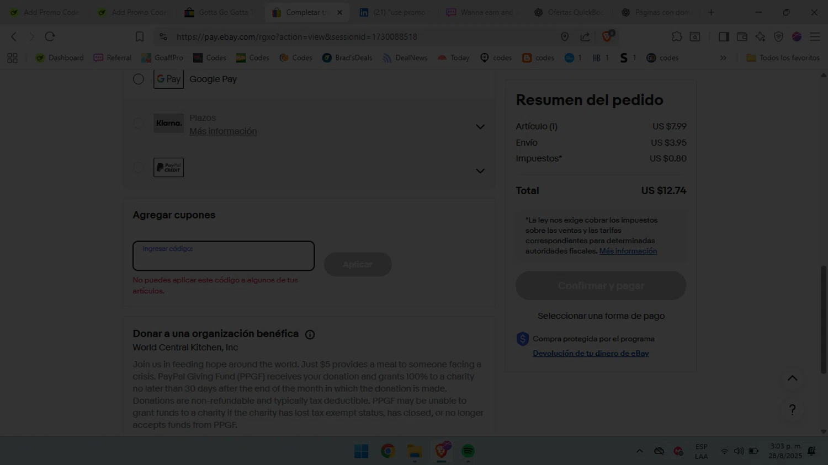Screen dimensions: 828x465
Task: Open Brave Wallet icon
Action: click(x=742, y=36)
